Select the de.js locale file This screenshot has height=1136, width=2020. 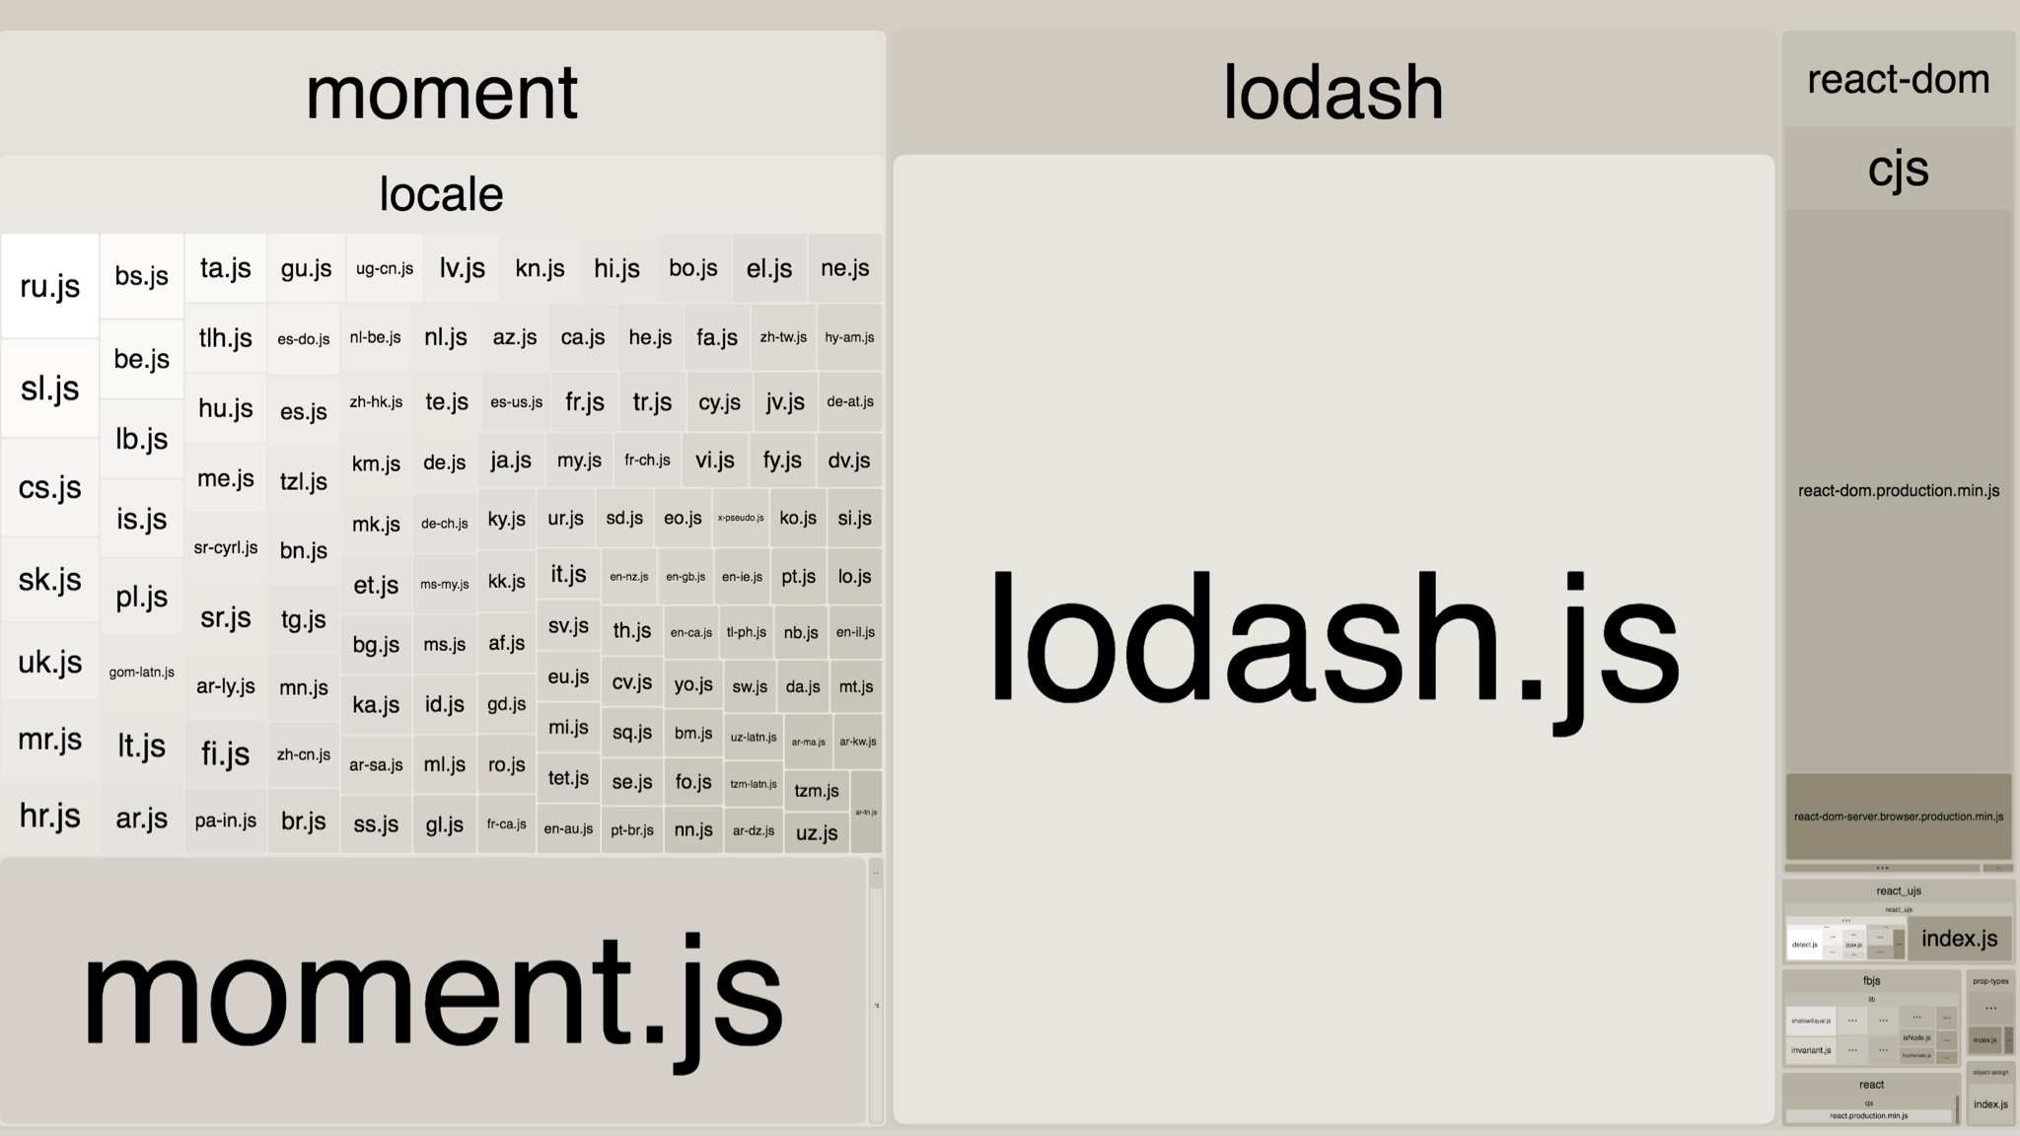tap(444, 461)
